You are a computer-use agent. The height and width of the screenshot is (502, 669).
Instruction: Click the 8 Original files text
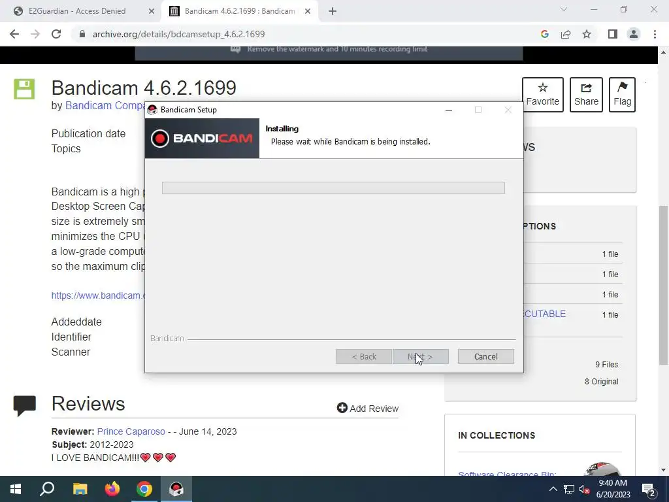[601, 382]
